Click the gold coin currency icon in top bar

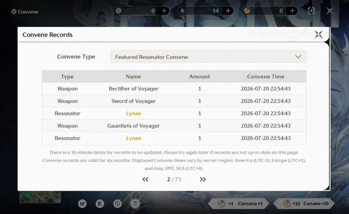[x=247, y=10]
